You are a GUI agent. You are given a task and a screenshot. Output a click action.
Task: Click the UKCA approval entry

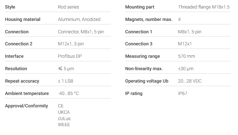pos(64,112)
